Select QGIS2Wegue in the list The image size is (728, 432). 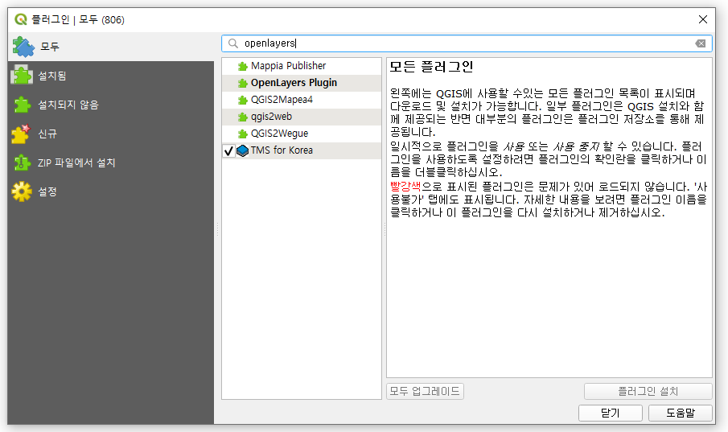(x=302, y=134)
